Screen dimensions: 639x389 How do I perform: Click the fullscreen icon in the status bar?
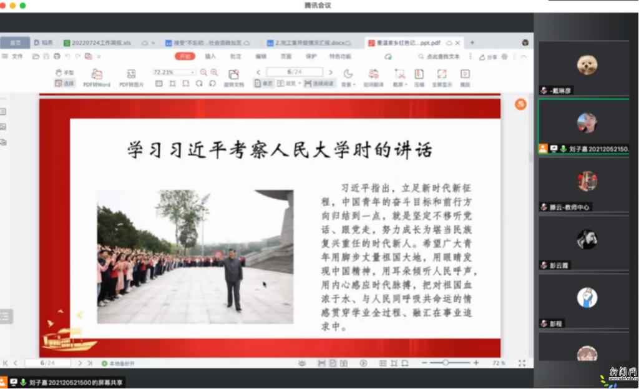click(x=522, y=363)
